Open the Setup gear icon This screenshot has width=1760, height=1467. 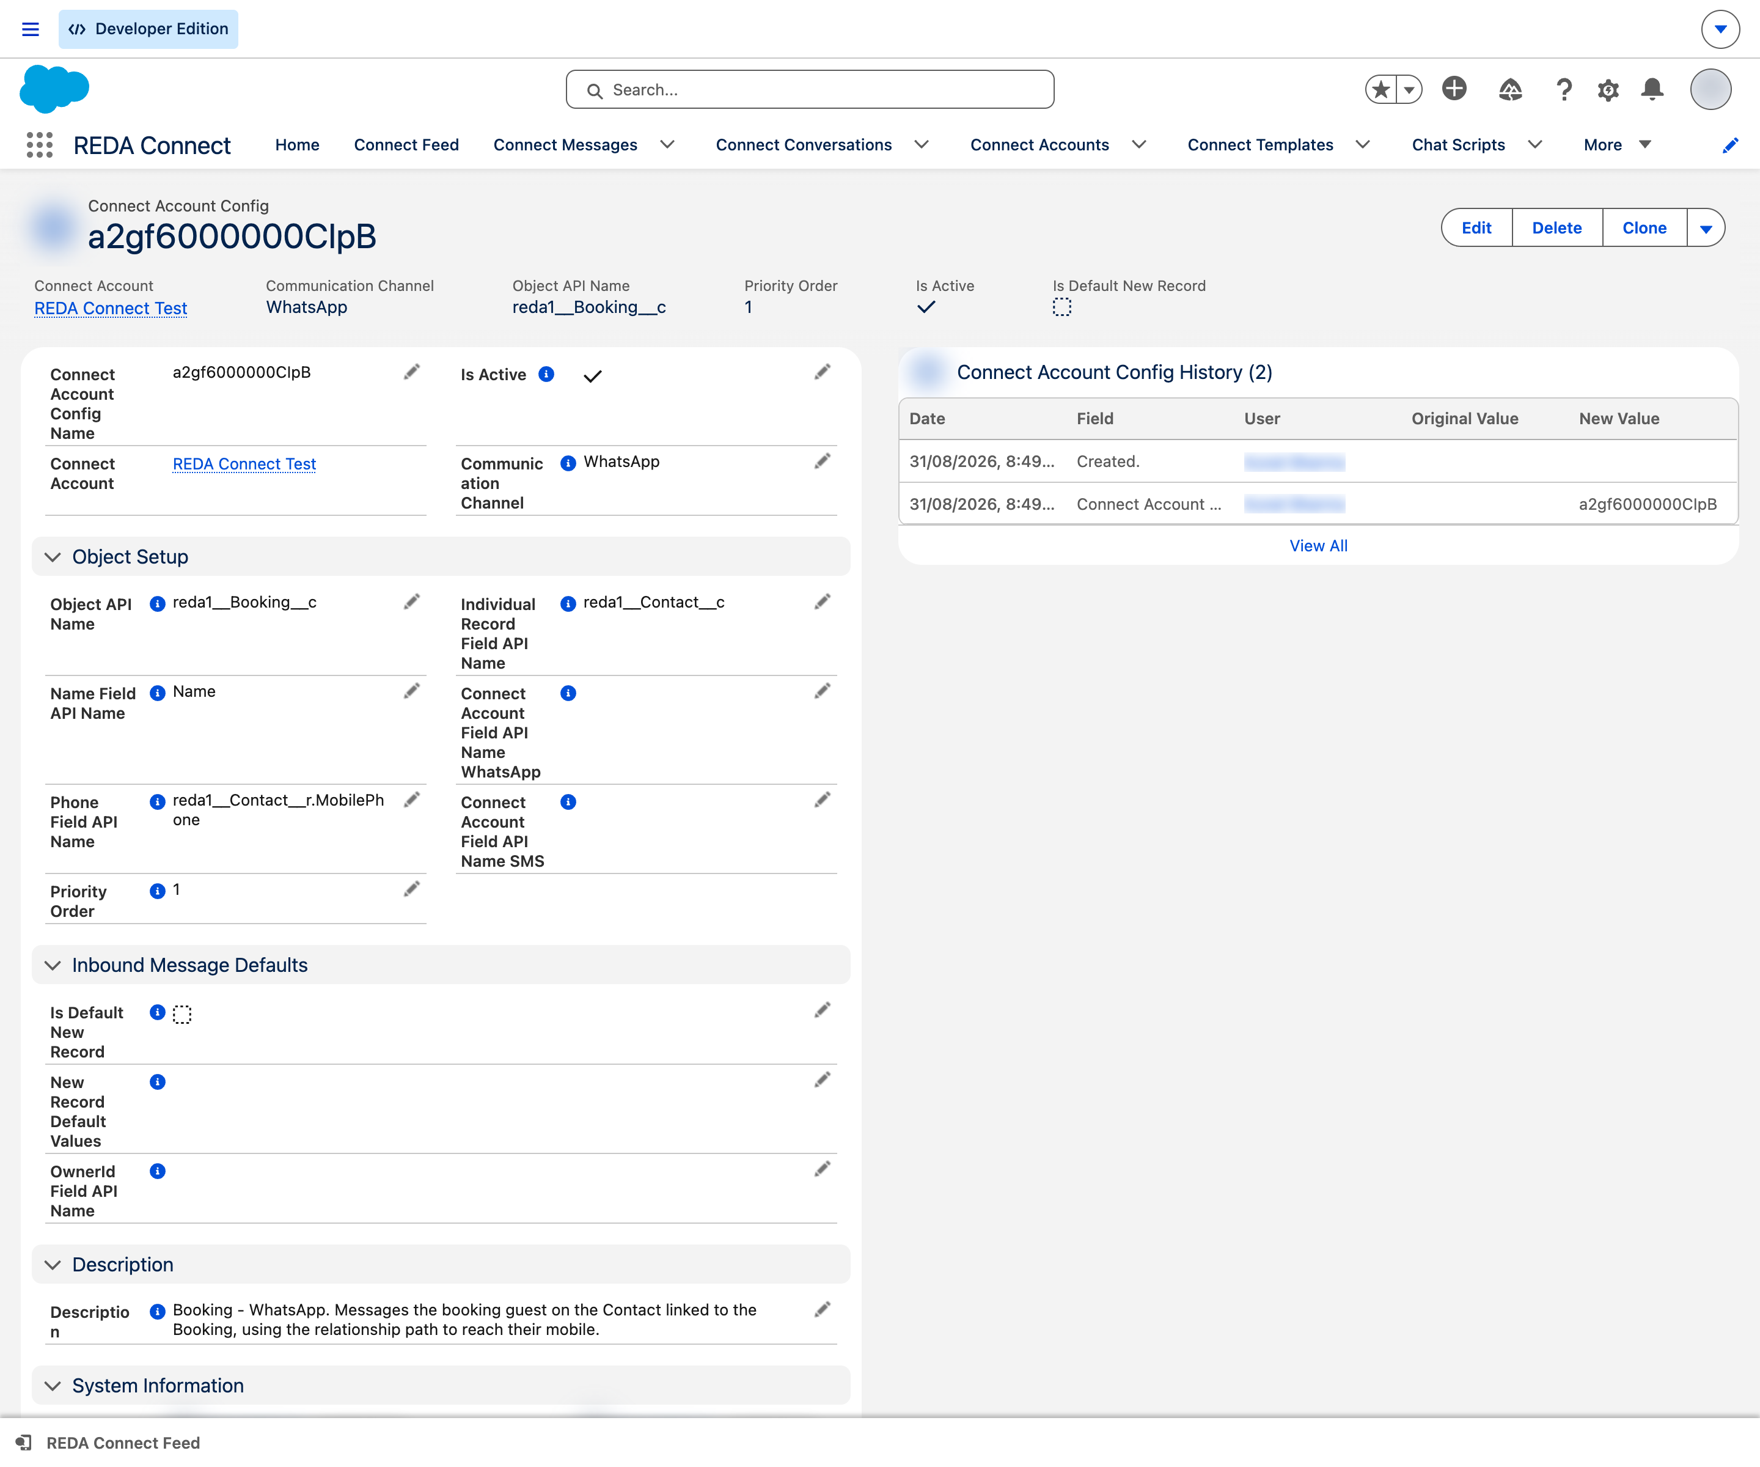click(x=1608, y=90)
